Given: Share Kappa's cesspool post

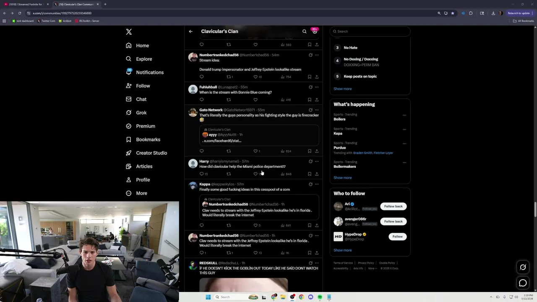Looking at the screenshot, I should tap(317, 225).
